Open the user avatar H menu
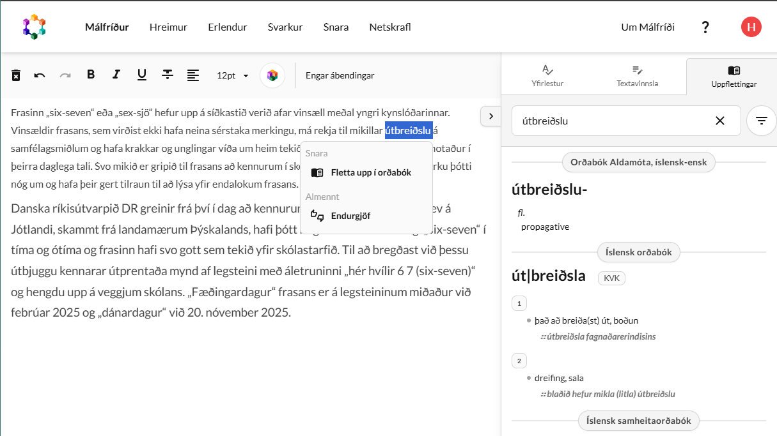This screenshot has height=436, width=777. pos(751,27)
